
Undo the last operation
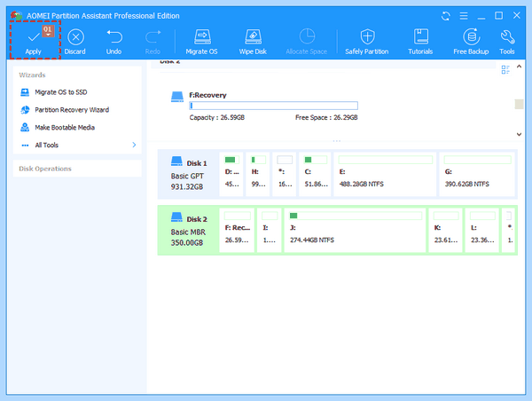[x=114, y=42]
